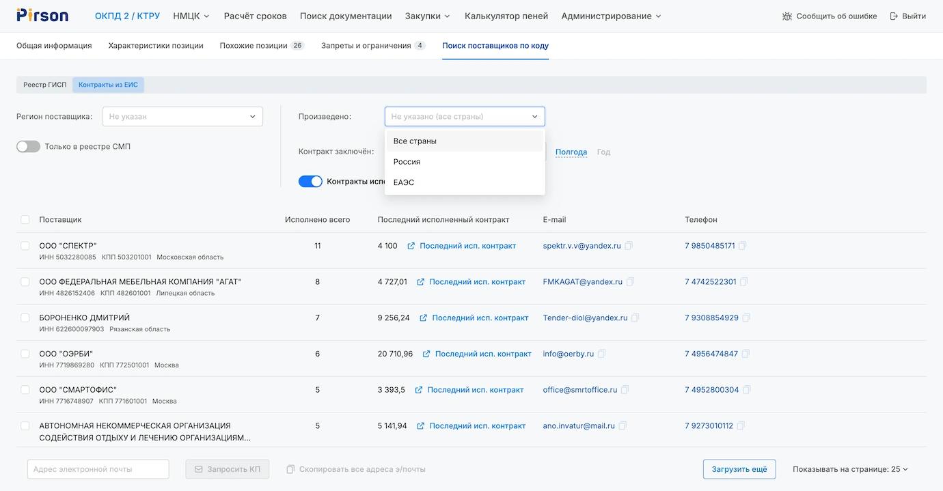Click the 'Адрес электронной почты' input field
This screenshot has width=943, height=491.
point(98,469)
